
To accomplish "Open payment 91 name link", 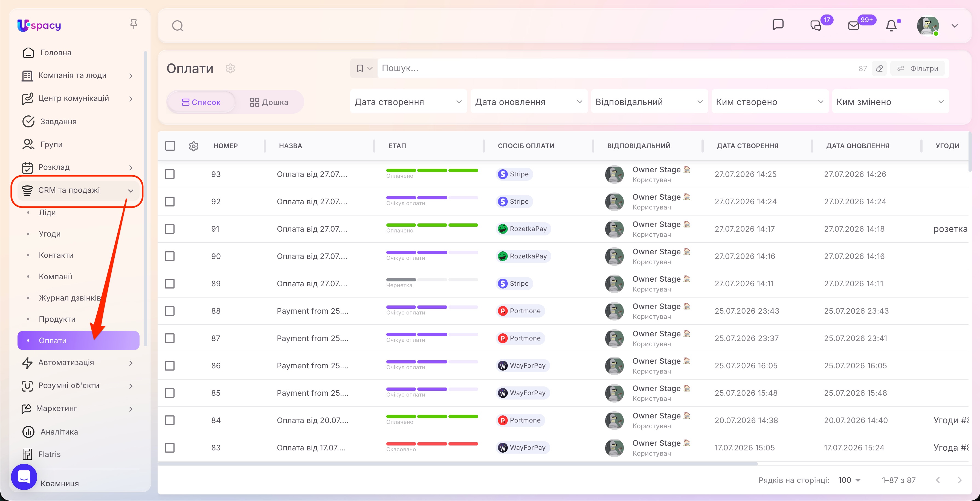I will click(x=312, y=229).
